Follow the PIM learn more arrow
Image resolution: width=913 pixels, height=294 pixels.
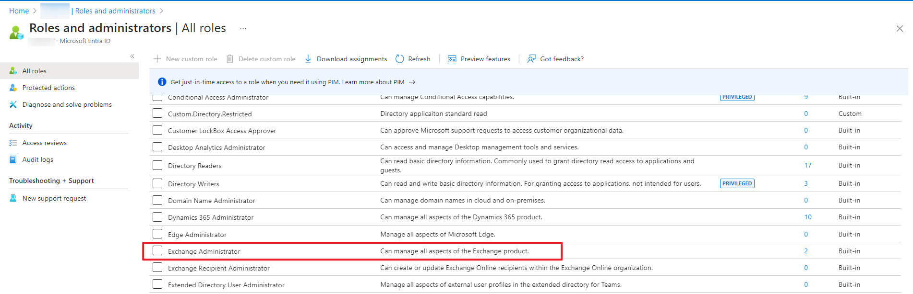coord(412,82)
